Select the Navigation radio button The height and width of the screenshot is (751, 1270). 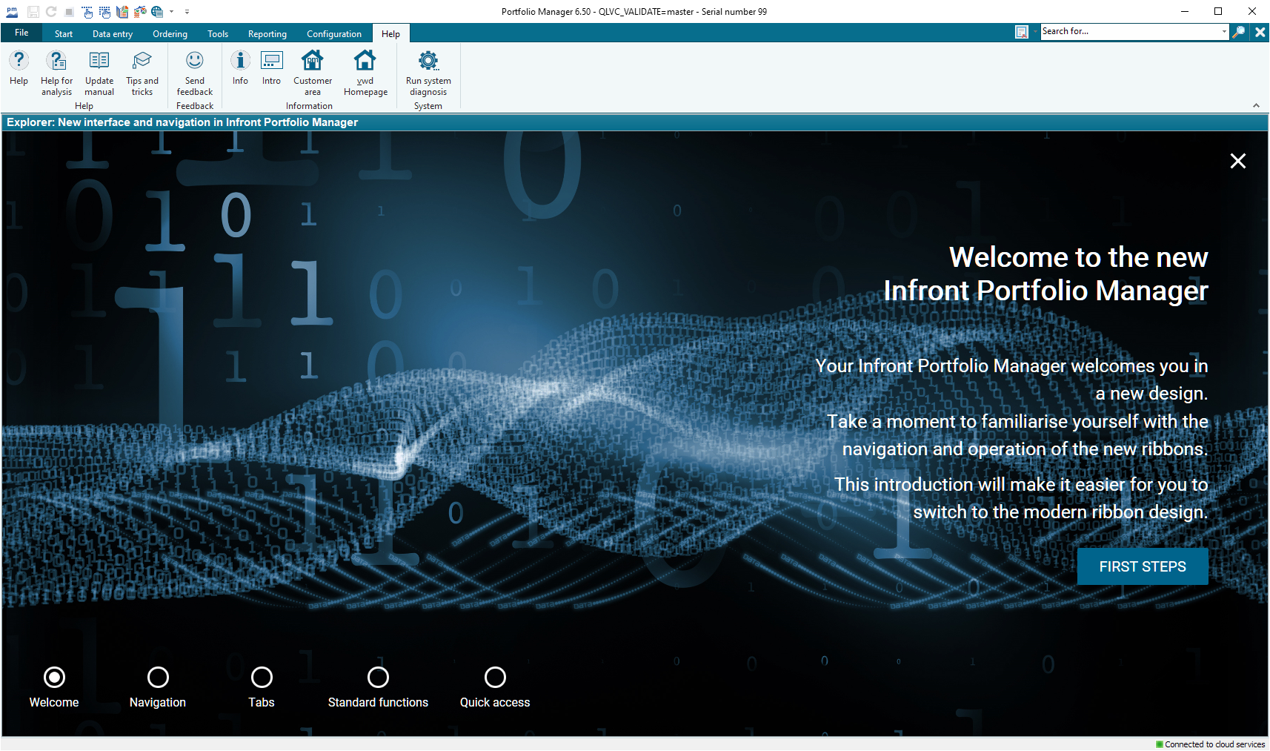pyautogui.click(x=158, y=677)
